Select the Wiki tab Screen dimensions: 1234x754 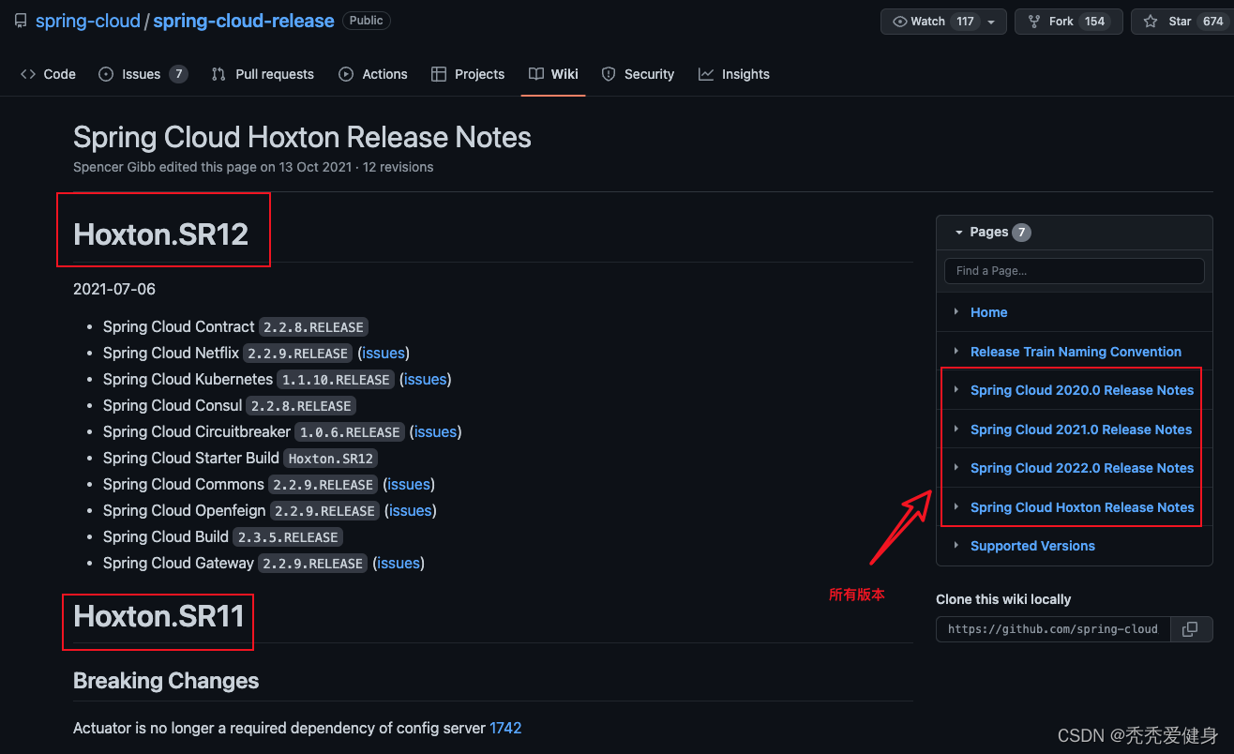pyautogui.click(x=553, y=74)
